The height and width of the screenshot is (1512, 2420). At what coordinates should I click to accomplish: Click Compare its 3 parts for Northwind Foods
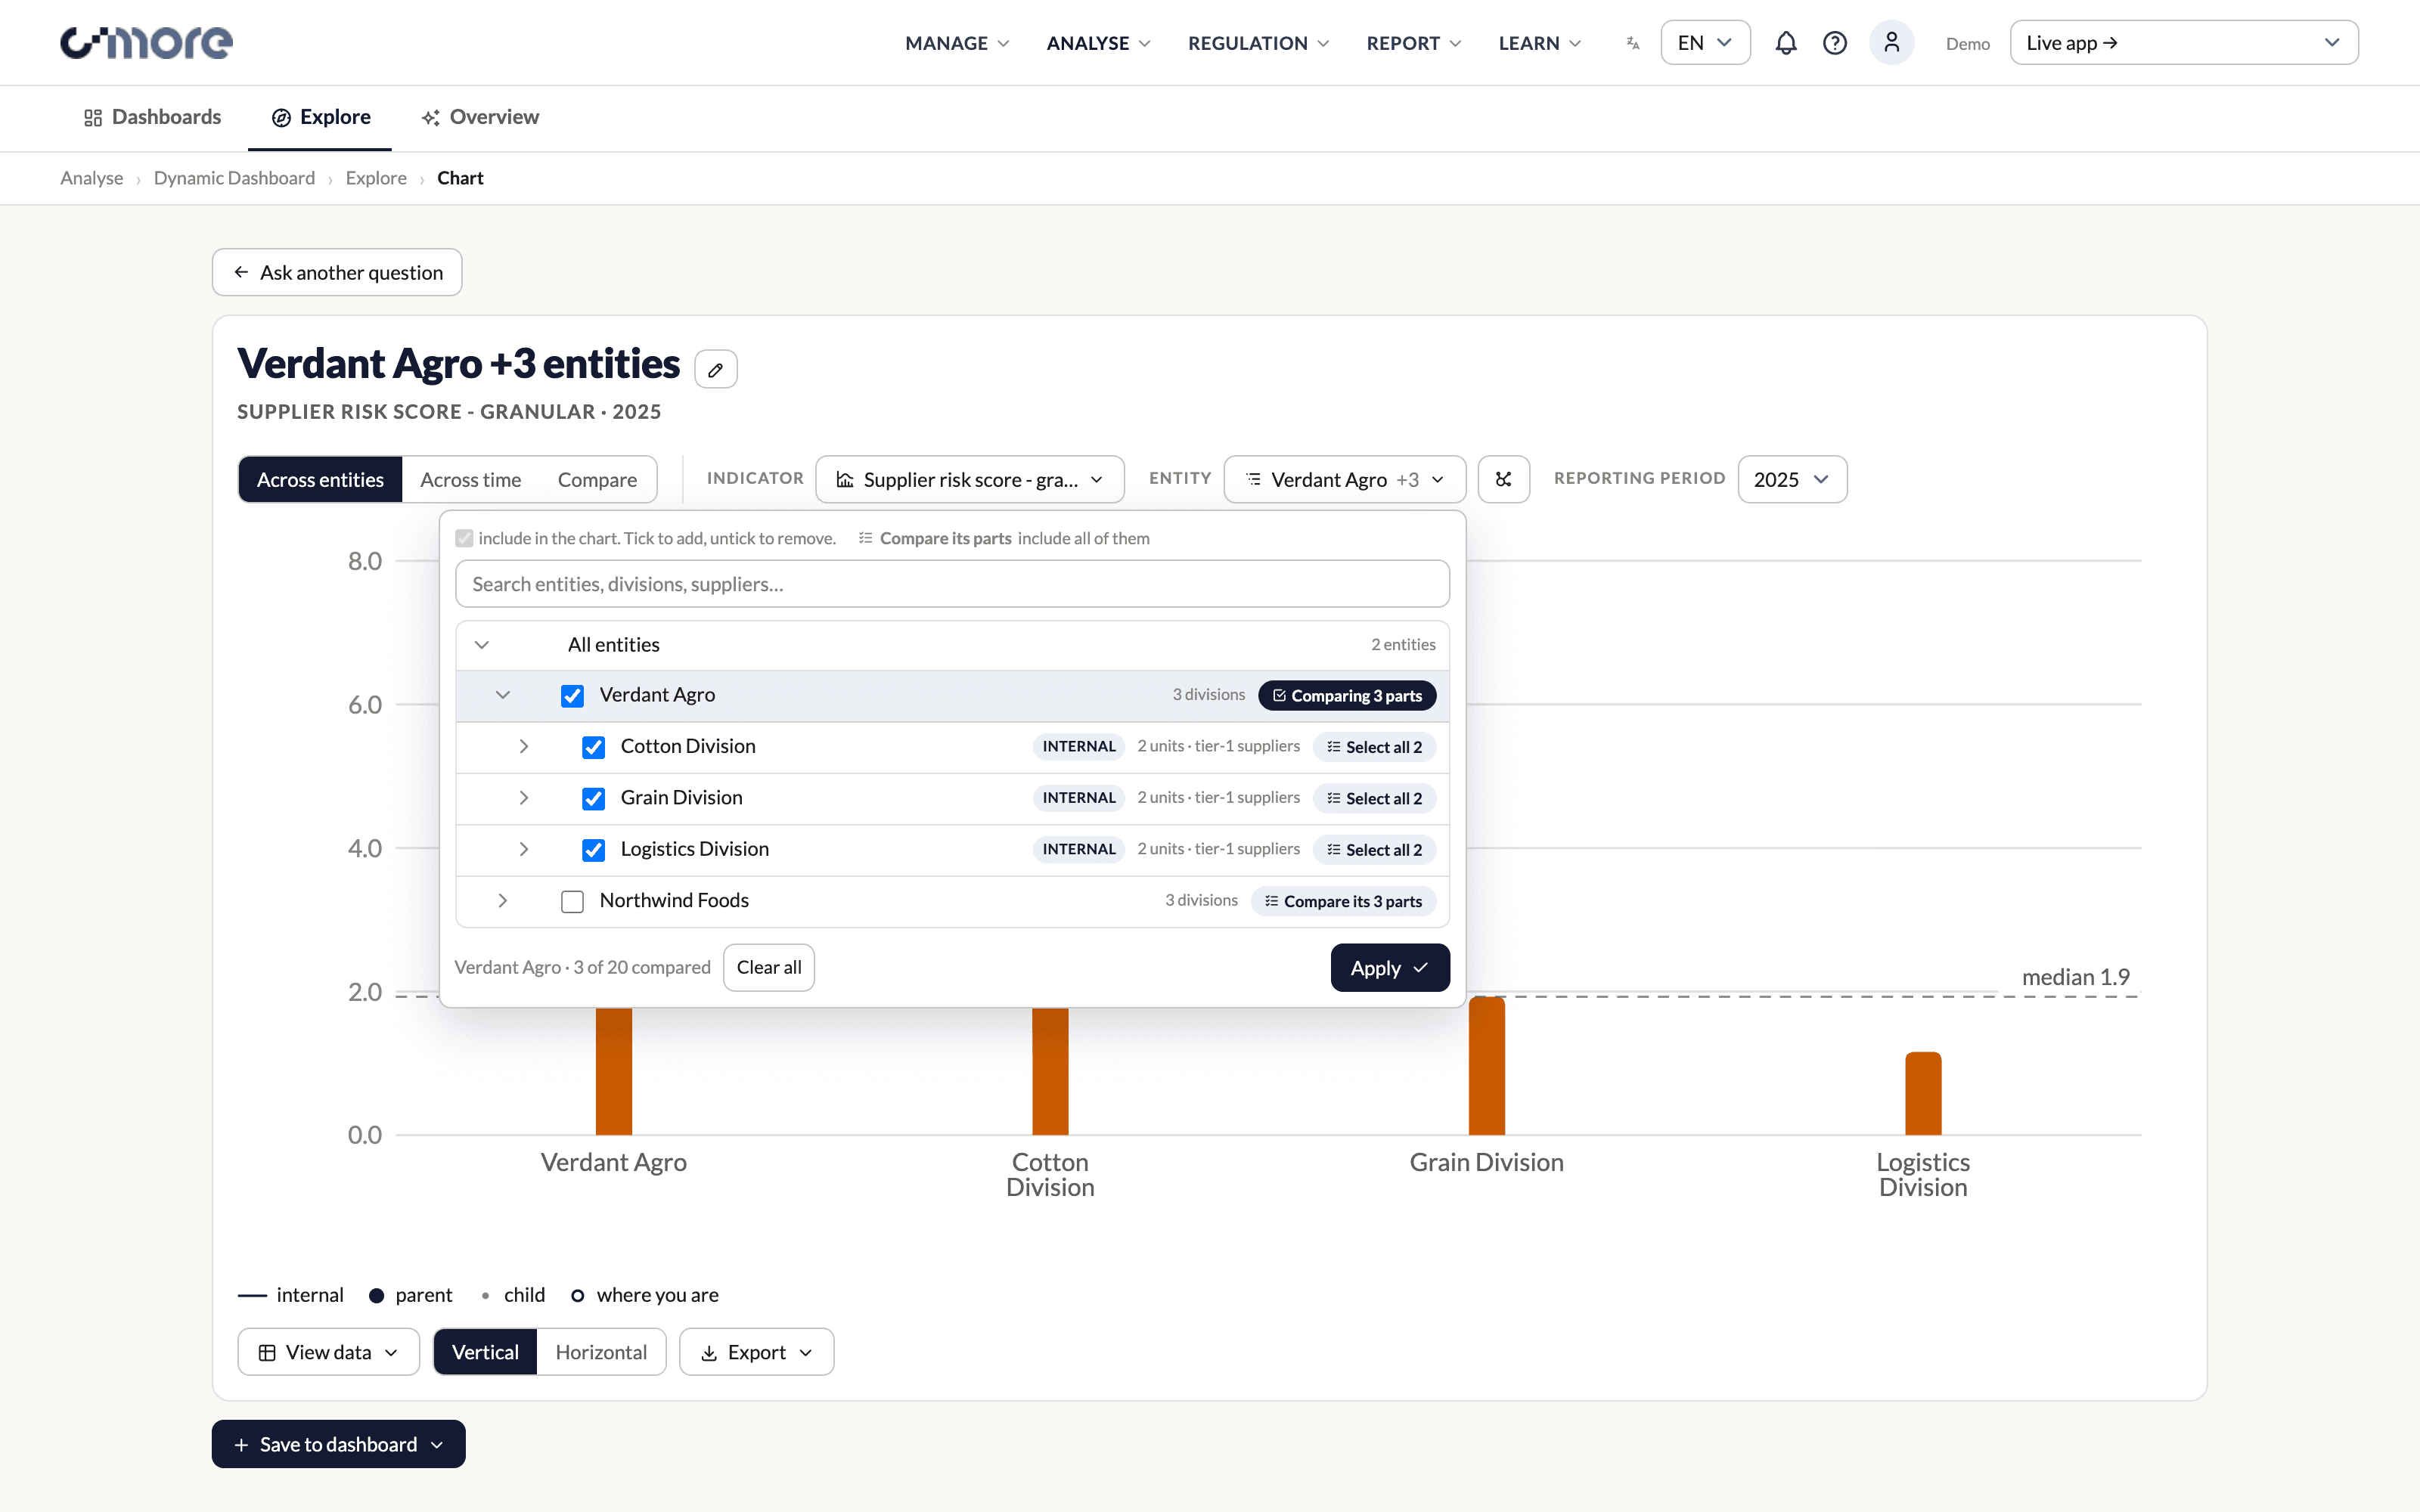[1343, 901]
